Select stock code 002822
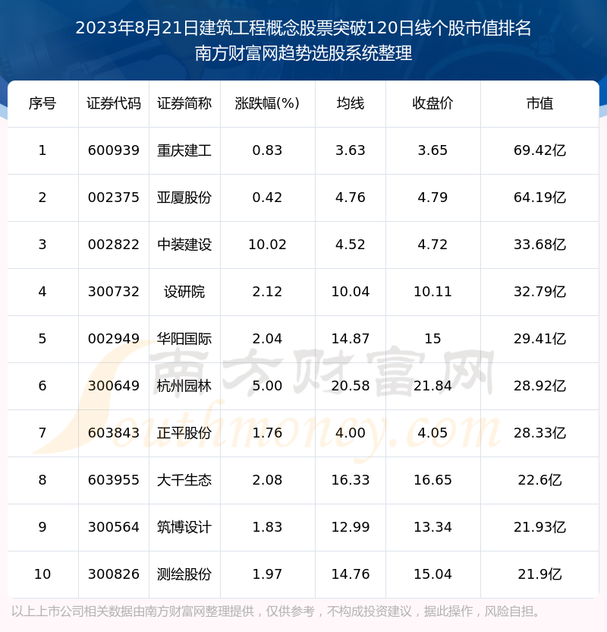Viewport: 607px width, 632px height. pos(114,245)
